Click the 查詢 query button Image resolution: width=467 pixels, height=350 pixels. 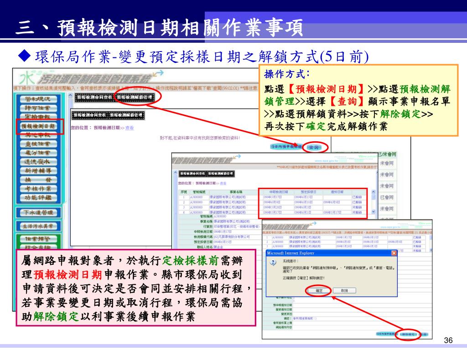pos(314,147)
